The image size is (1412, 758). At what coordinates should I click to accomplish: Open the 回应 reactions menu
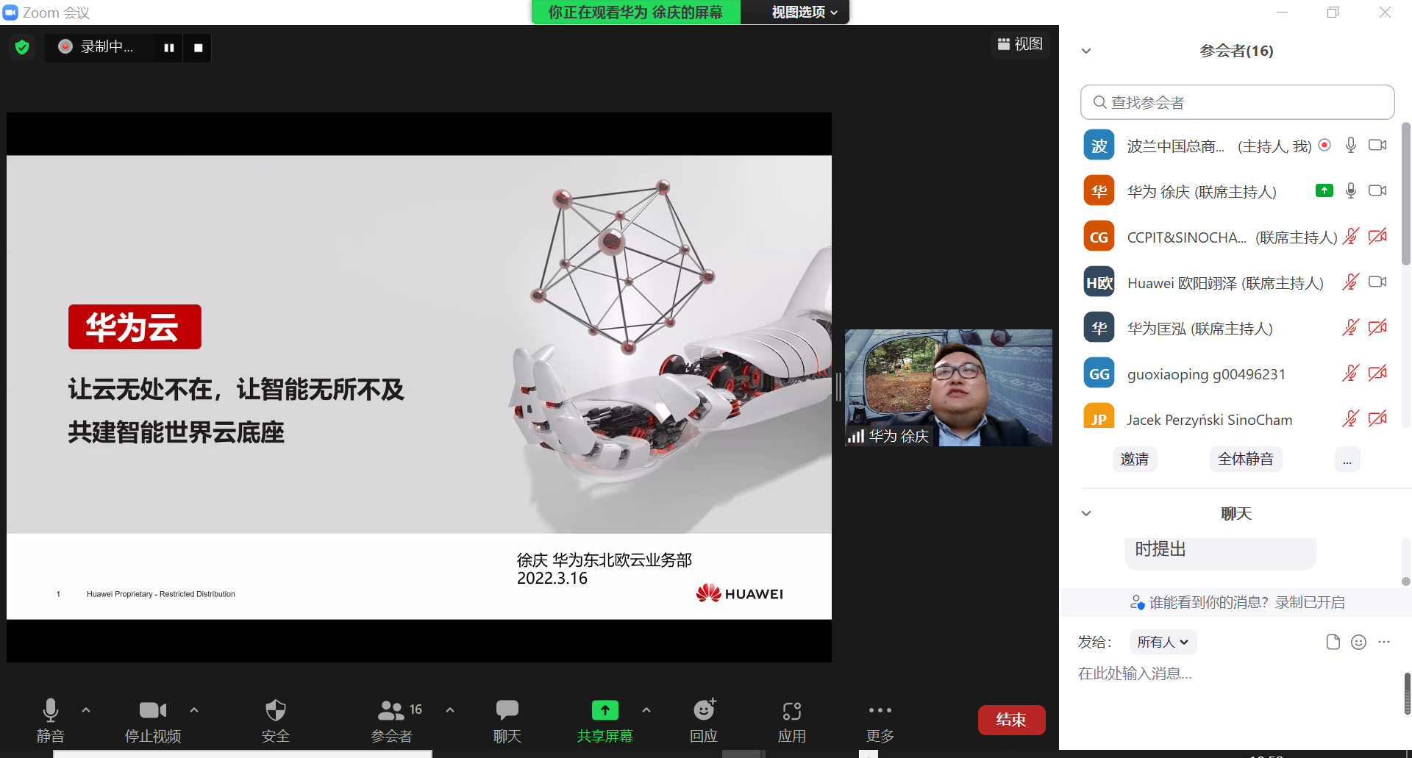[703, 709]
